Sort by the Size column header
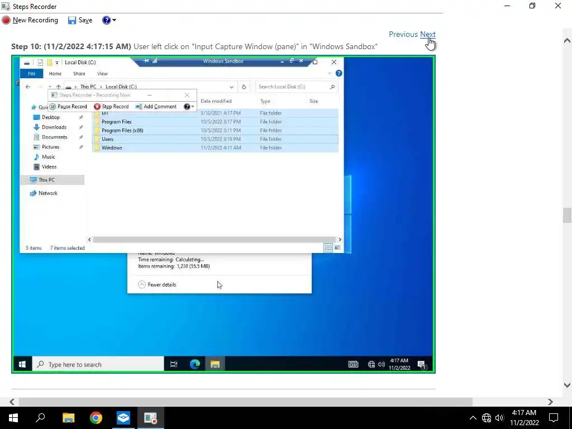 (314, 101)
